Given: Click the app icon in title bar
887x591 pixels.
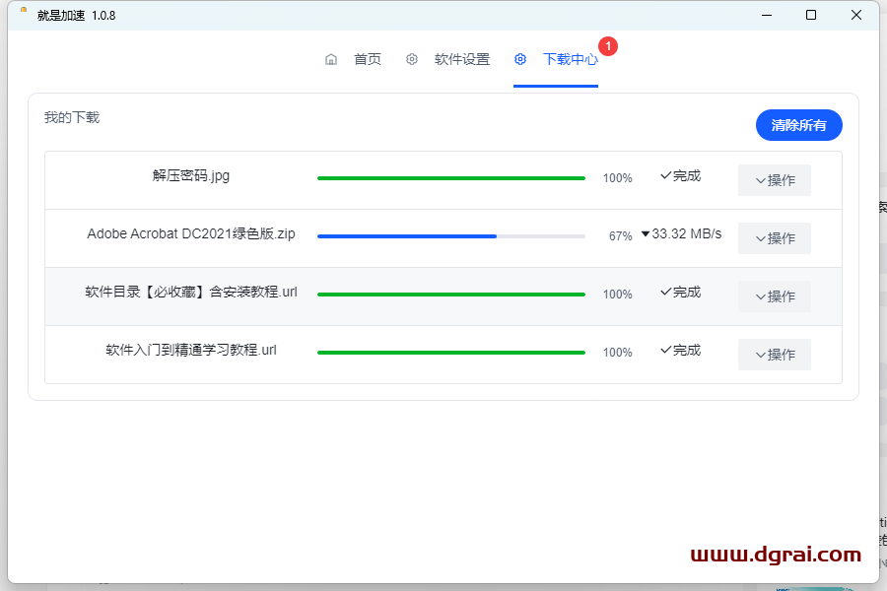Looking at the screenshot, I should (x=23, y=14).
